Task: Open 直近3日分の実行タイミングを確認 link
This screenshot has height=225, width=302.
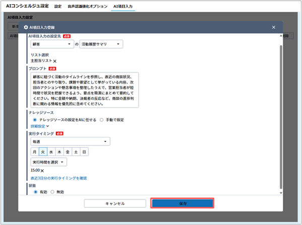Action: [59, 178]
